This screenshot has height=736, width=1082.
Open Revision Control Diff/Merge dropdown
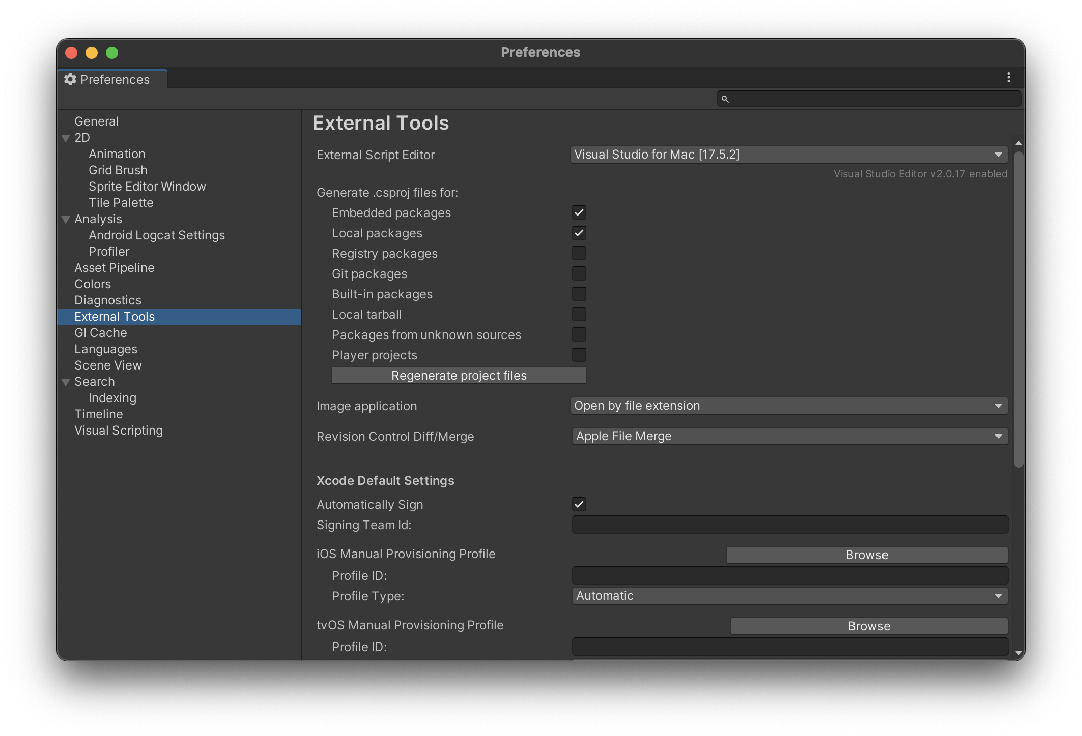789,436
